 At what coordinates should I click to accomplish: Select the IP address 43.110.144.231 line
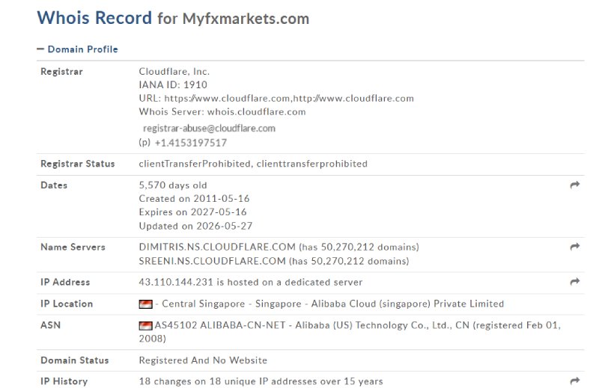click(x=251, y=282)
